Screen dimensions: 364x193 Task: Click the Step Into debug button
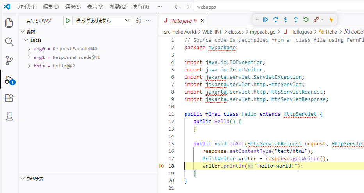click(x=285, y=19)
